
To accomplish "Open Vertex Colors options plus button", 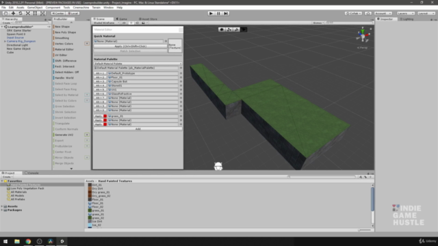I will coord(87,44).
